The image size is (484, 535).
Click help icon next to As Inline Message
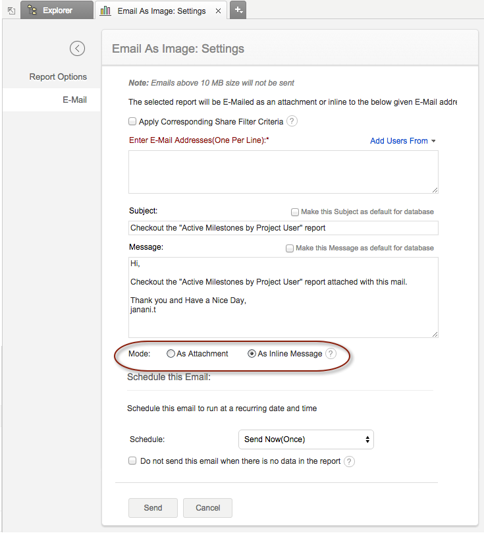pyautogui.click(x=331, y=354)
